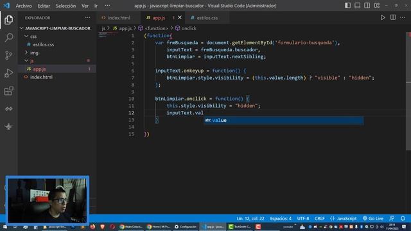Viewport: 411px width, 231px height.
Task: Open the Explorer view in activity bar
Action: pos(8,20)
